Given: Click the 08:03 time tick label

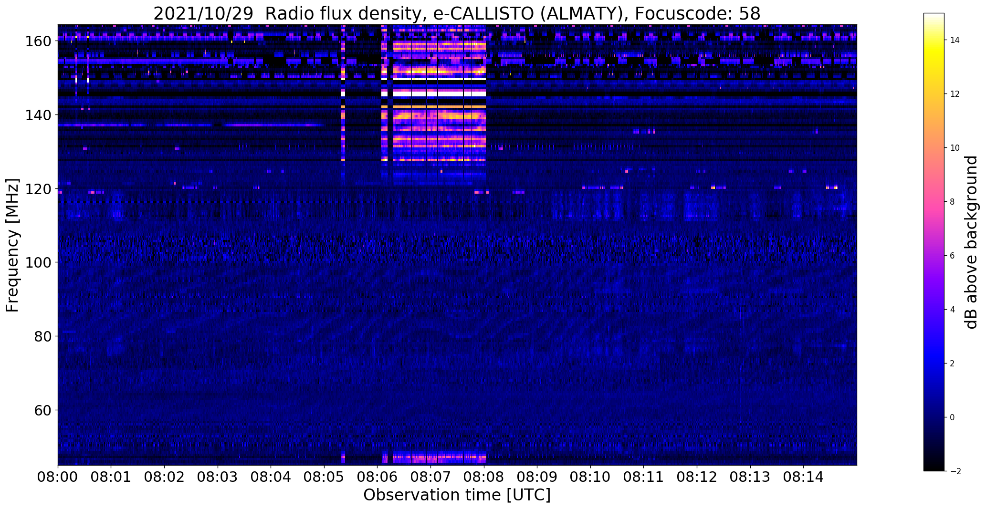Looking at the screenshot, I should (x=218, y=478).
